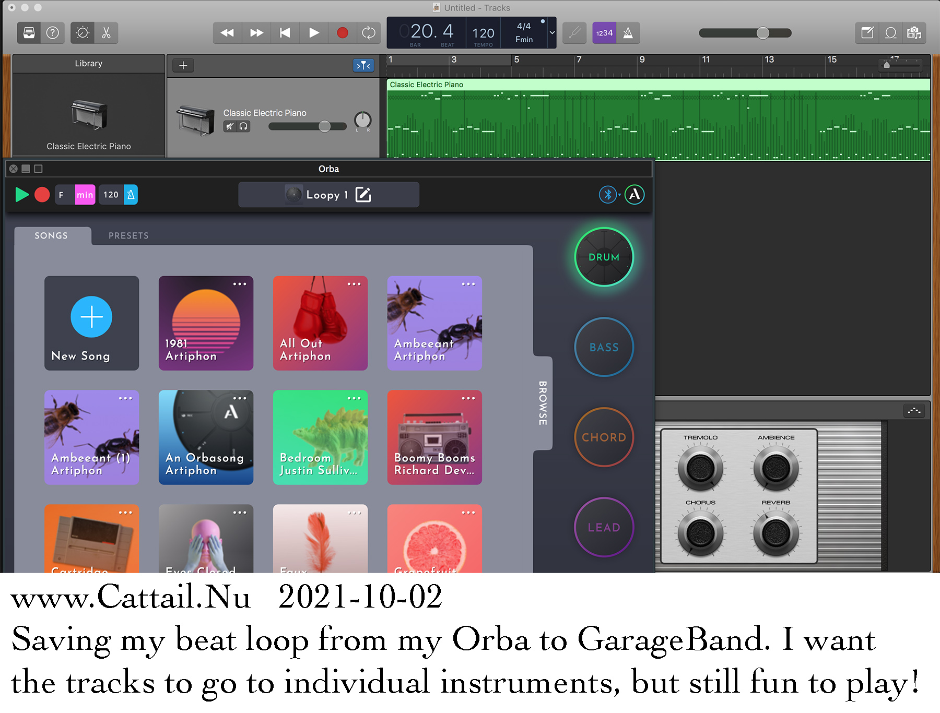Add a new track with plus button
Image resolution: width=940 pixels, height=713 pixels.
tap(183, 65)
